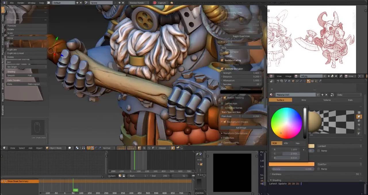Open the File menu

tap(12, 3)
